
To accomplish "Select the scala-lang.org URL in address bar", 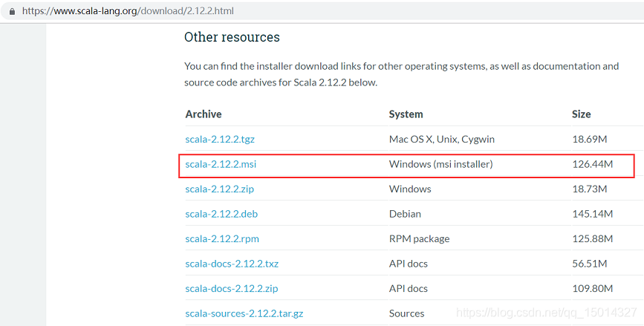I will (x=128, y=11).
